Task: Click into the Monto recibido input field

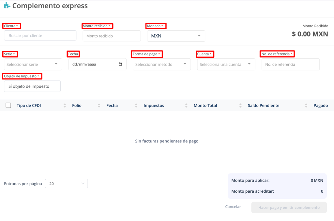Action: pyautogui.click(x=112, y=36)
